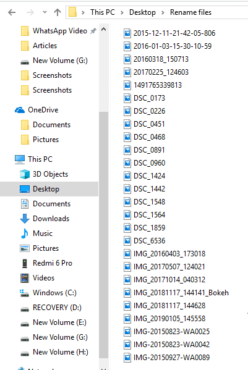The height and width of the screenshot is (370, 248).
Task: Open Videos folder in sidebar
Action: pyautogui.click(x=43, y=278)
